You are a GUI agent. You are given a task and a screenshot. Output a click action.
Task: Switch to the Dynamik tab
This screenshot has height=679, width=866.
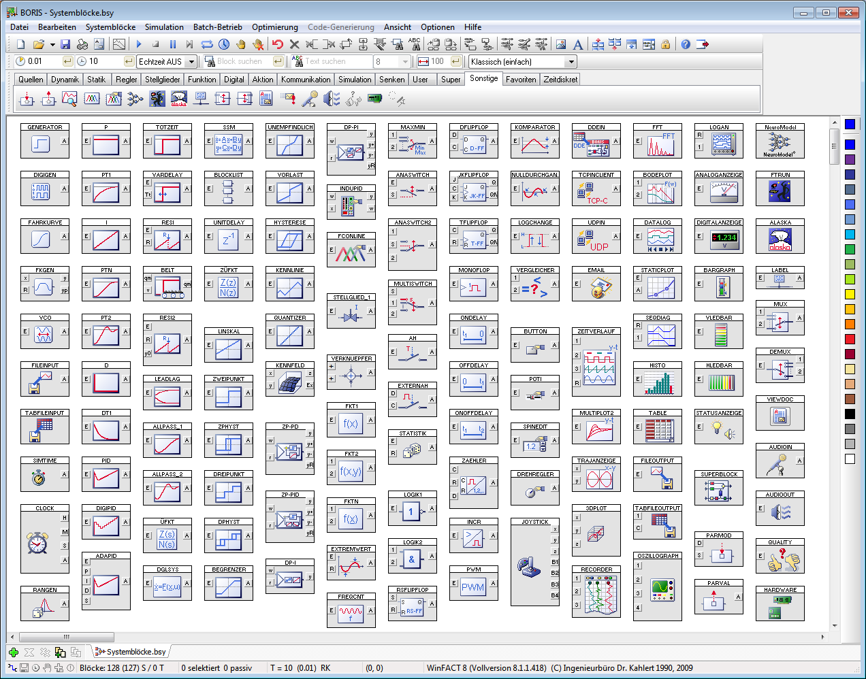point(65,80)
